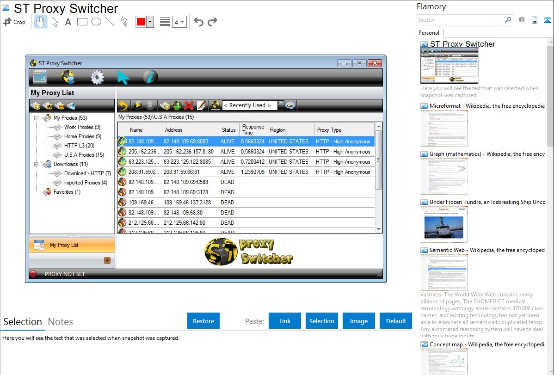Click in the Flamory search field

(x=461, y=20)
